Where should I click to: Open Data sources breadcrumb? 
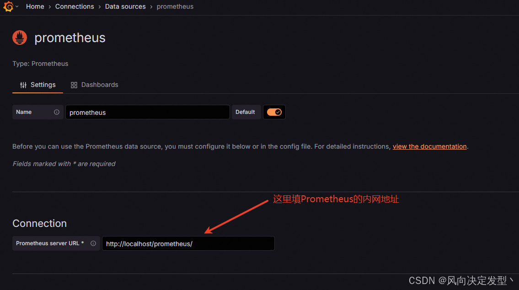click(x=125, y=6)
